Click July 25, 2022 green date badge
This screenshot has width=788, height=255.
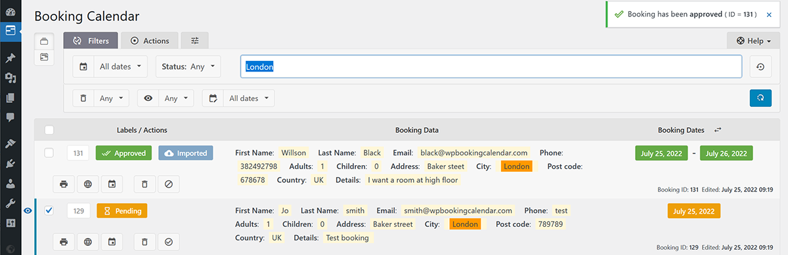(x=661, y=153)
